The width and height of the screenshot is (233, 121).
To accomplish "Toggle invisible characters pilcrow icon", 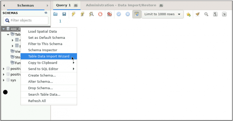I will 215,14.
